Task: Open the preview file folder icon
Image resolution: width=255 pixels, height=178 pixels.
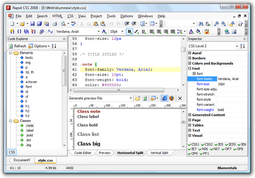Action: tap(138, 98)
